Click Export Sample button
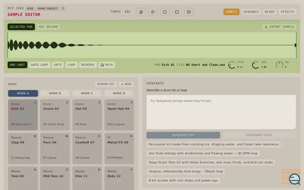Screen dimensions: 304x190 coord(279,27)
